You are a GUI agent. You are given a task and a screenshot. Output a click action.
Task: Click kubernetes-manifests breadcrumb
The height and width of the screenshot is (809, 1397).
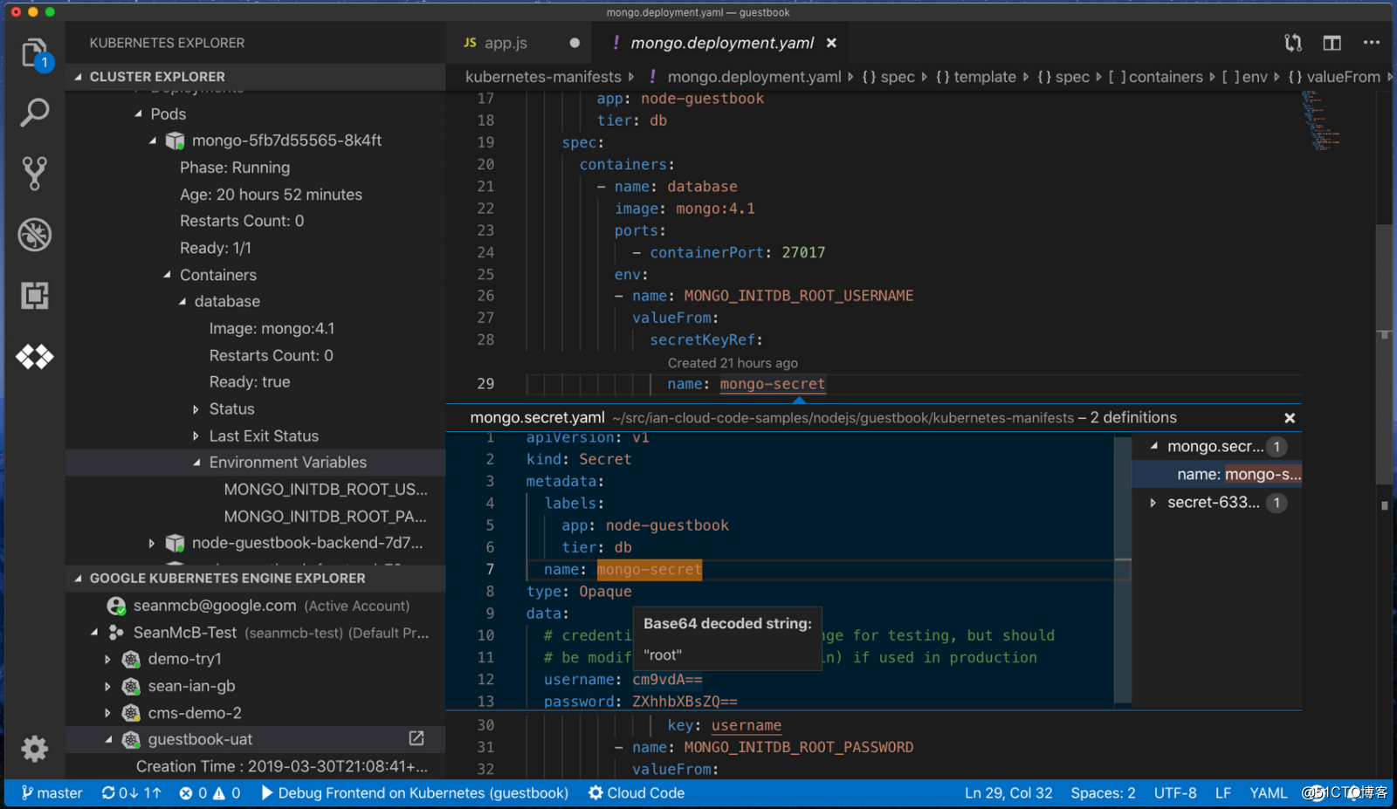[x=543, y=77]
